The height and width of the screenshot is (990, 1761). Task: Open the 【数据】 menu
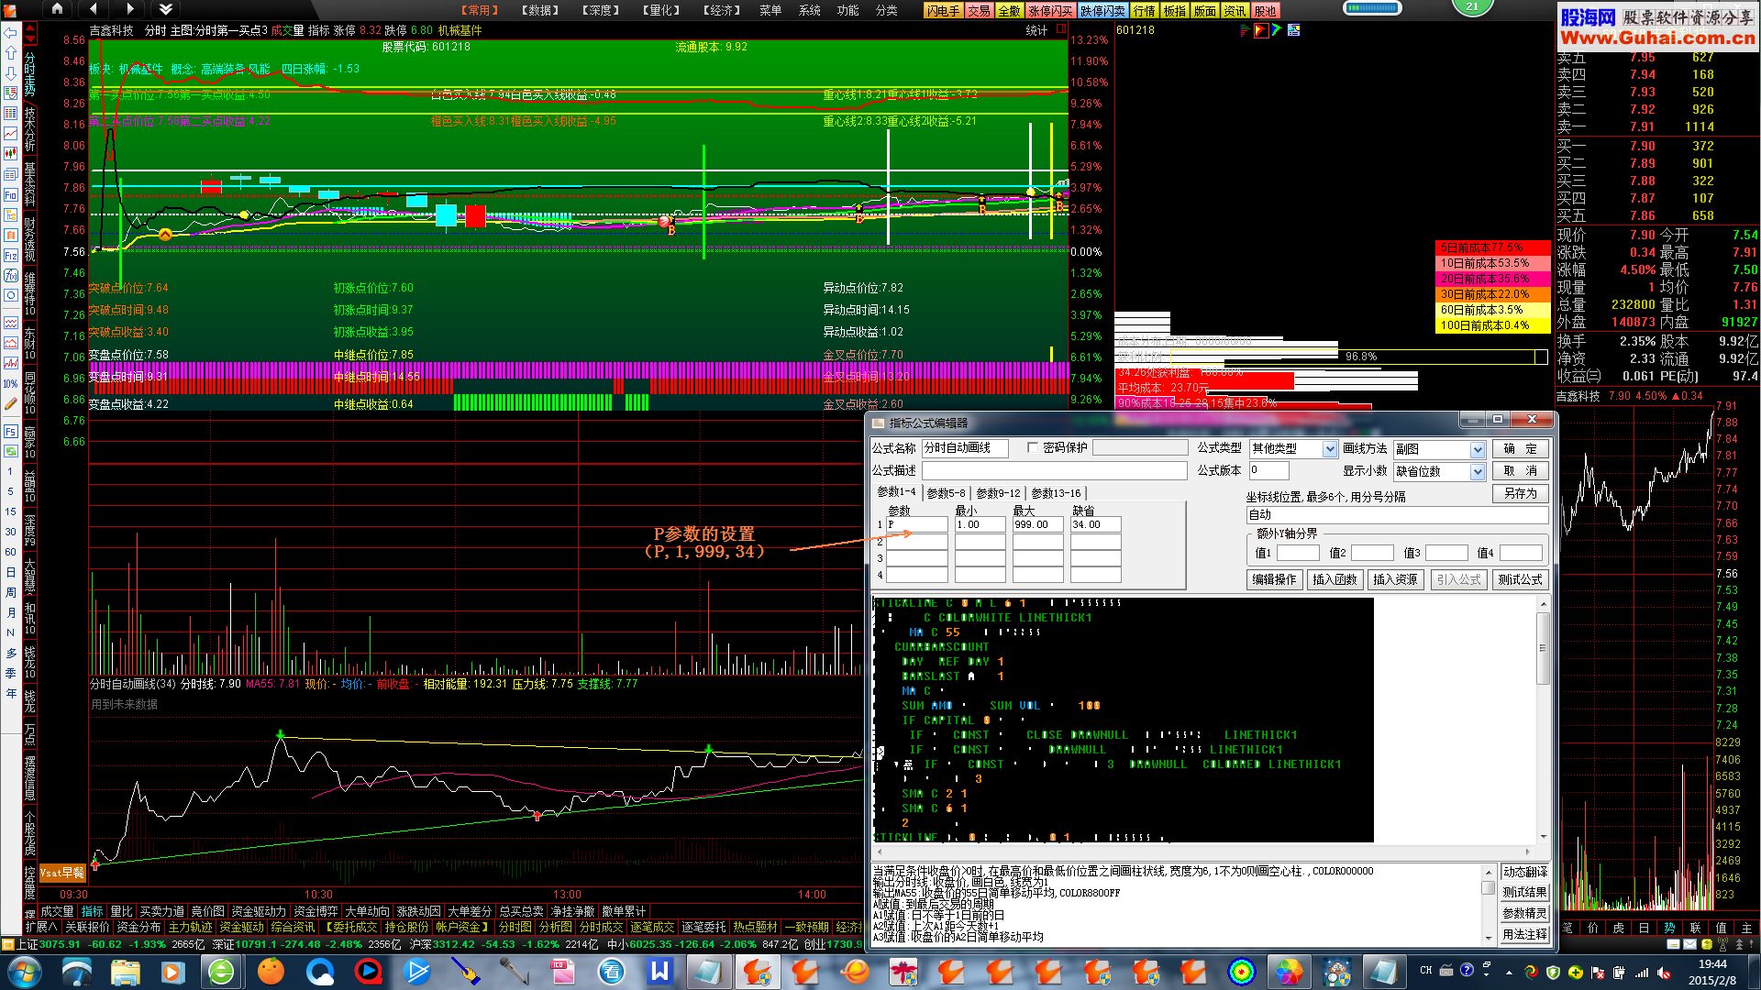[540, 10]
